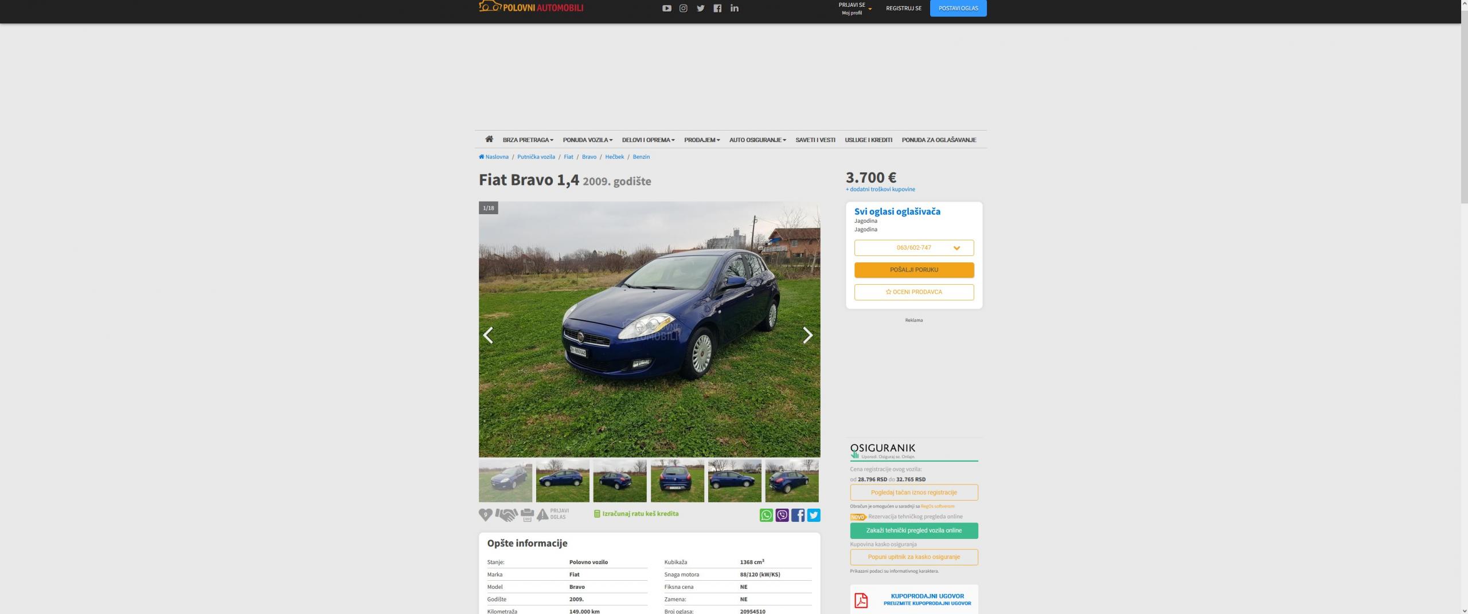
Task: Select fourth thumbnail, car rear view
Action: coord(677,481)
